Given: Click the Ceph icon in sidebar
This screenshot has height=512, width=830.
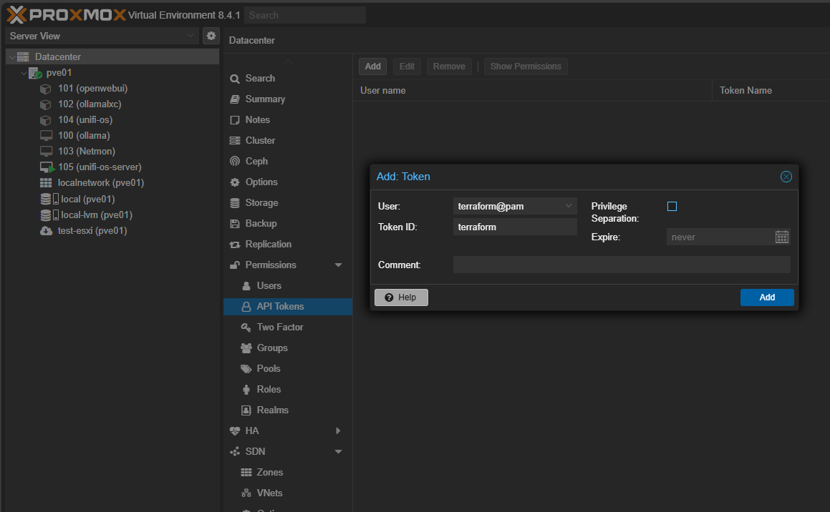Looking at the screenshot, I should [x=235, y=162].
